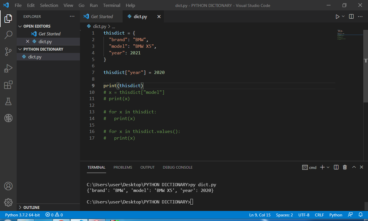Screen dimensions: 368x221
Task: Click the editor vertical scrollbar
Action: tap(366, 66)
